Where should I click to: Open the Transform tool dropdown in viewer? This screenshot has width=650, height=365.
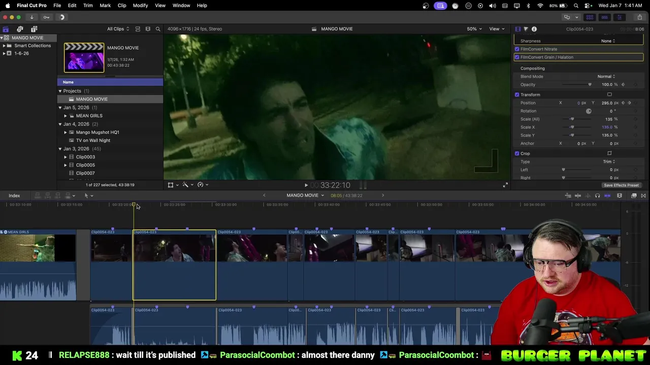173,185
